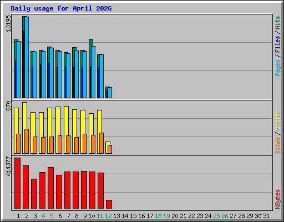284x222 pixels.
Task: Click the cyan hits bar for day 5
Action: [52, 73]
